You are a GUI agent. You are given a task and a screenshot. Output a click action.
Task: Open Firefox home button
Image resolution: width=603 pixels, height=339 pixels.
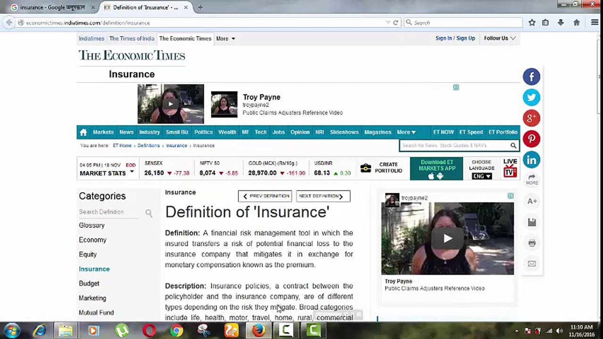576,23
